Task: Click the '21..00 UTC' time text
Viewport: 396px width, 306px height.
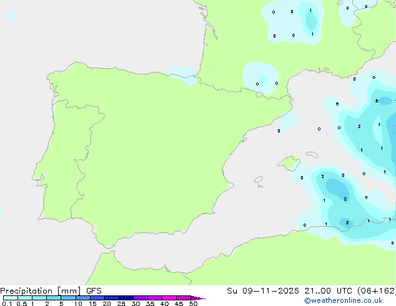Action: pos(329,291)
